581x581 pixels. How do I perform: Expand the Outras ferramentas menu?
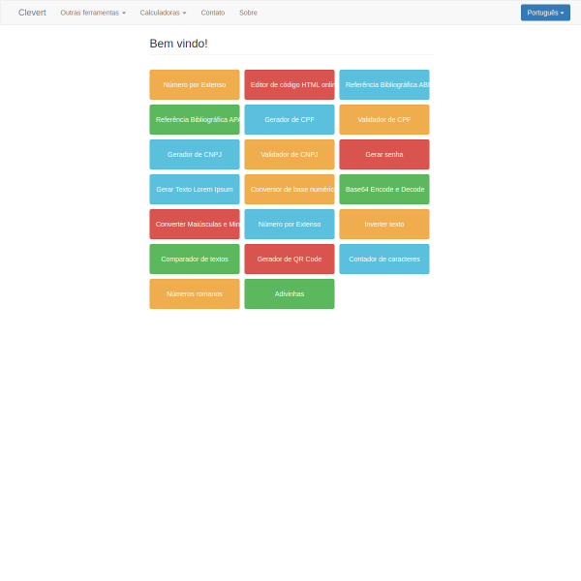pos(93,13)
